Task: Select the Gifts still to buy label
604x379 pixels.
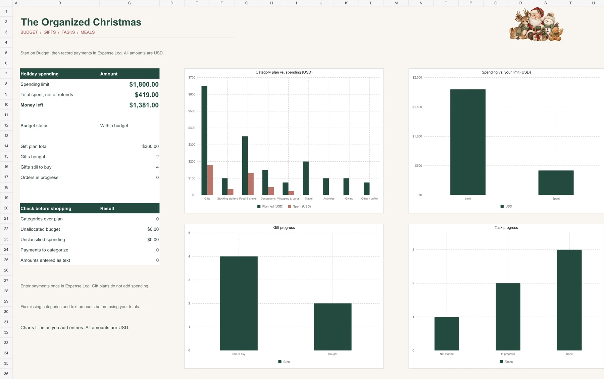Action: click(36, 167)
